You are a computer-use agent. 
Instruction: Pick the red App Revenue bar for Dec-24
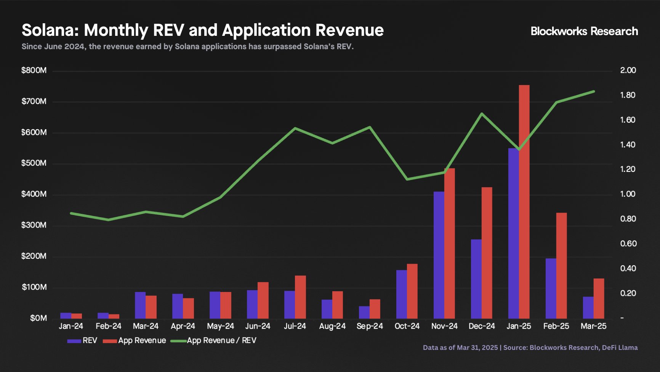tap(487, 253)
